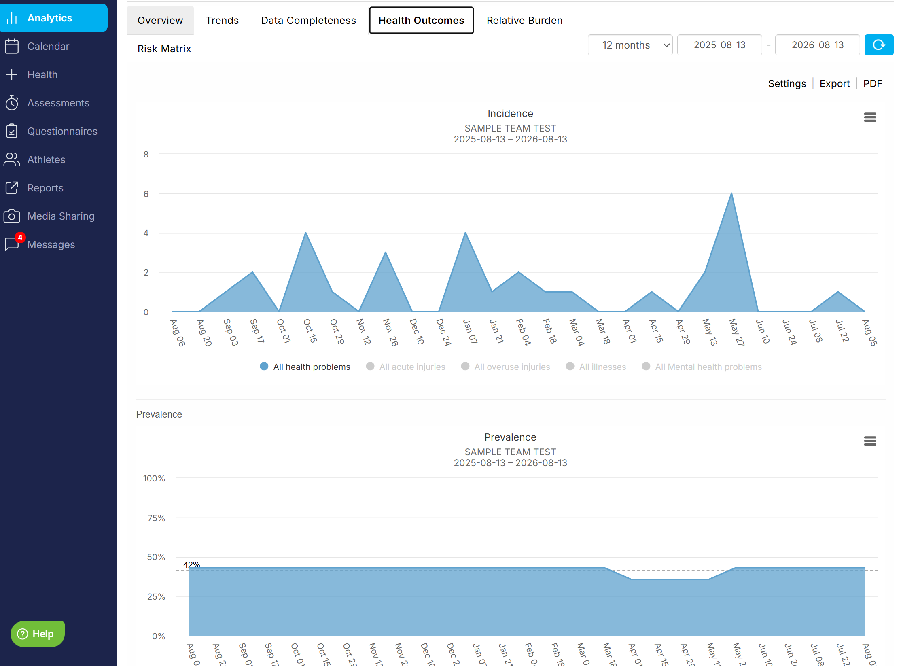Go to Reports in sidebar menu

[45, 188]
